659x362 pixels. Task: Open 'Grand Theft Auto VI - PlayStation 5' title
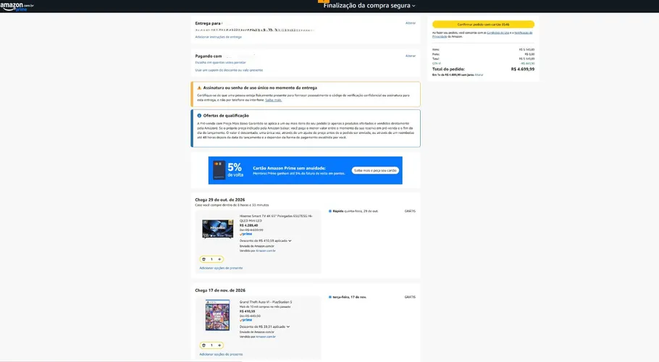point(266,302)
